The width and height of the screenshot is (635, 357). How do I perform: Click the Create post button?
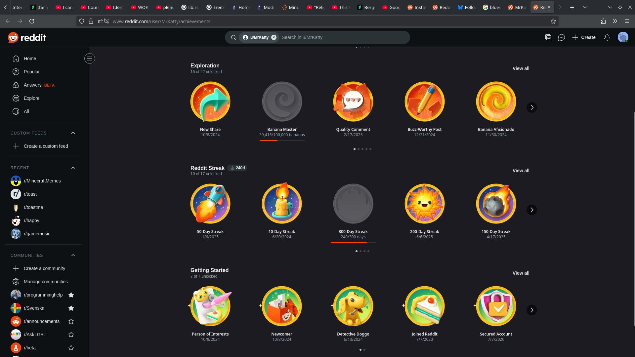584,37
